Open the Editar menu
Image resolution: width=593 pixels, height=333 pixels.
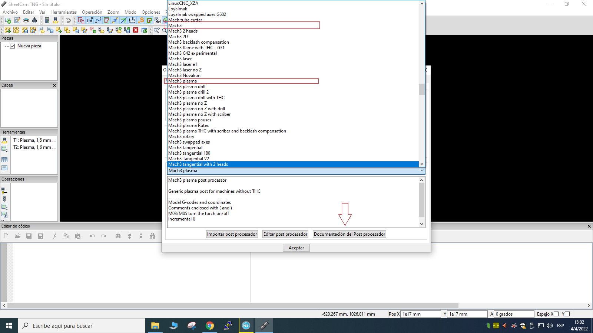tap(29, 12)
